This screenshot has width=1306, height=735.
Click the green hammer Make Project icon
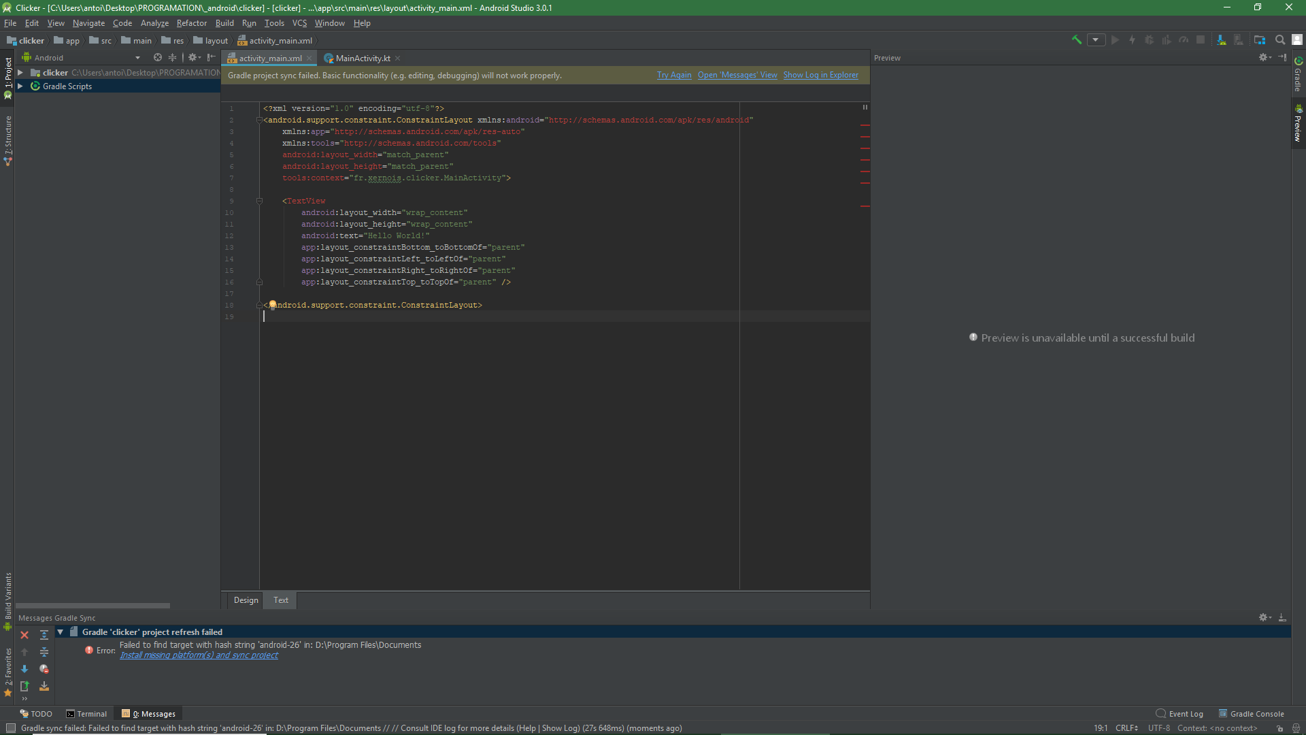1077,40
